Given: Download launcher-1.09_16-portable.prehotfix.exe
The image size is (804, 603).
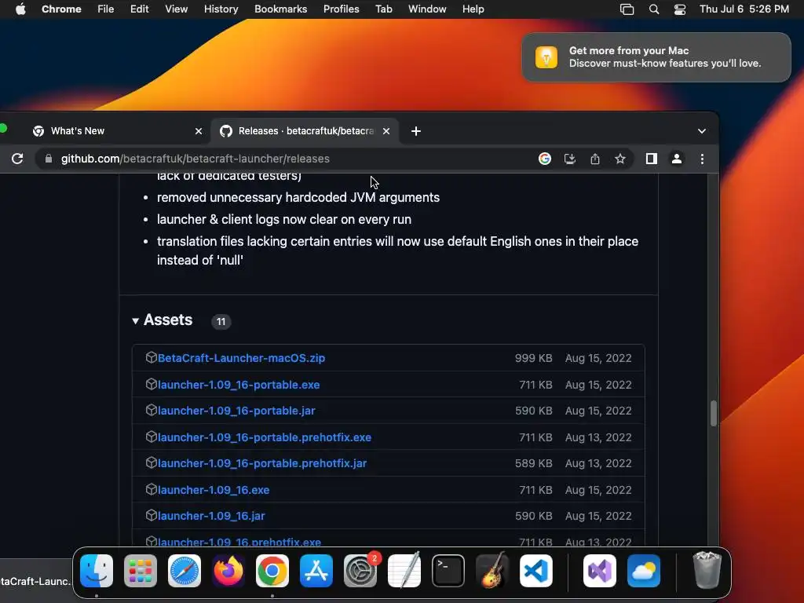Looking at the screenshot, I should click(264, 437).
